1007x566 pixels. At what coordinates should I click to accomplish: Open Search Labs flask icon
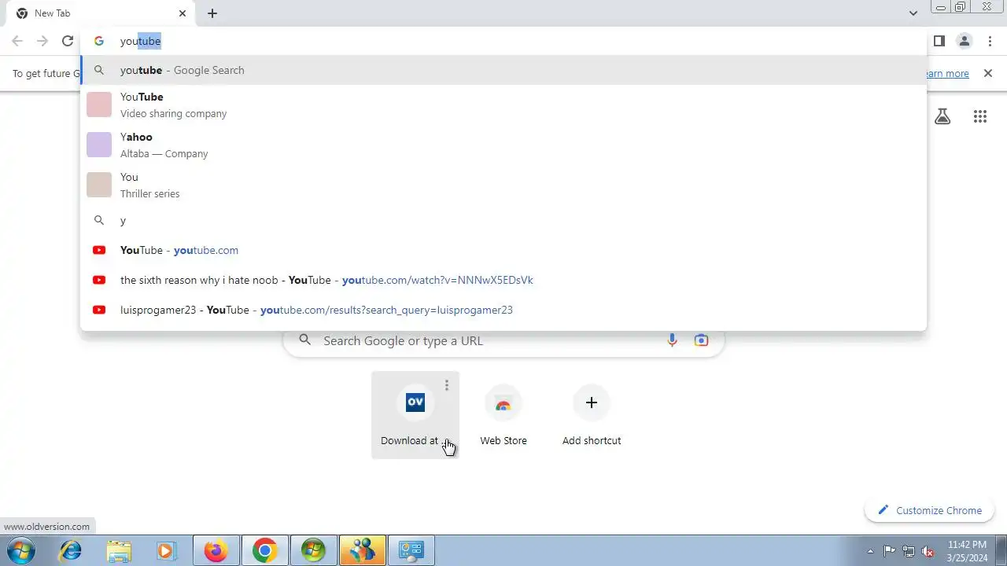942,116
